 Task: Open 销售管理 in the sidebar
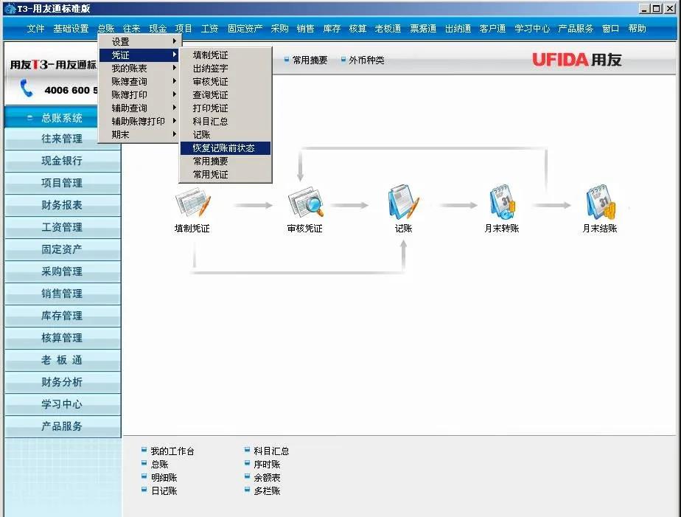coord(63,294)
